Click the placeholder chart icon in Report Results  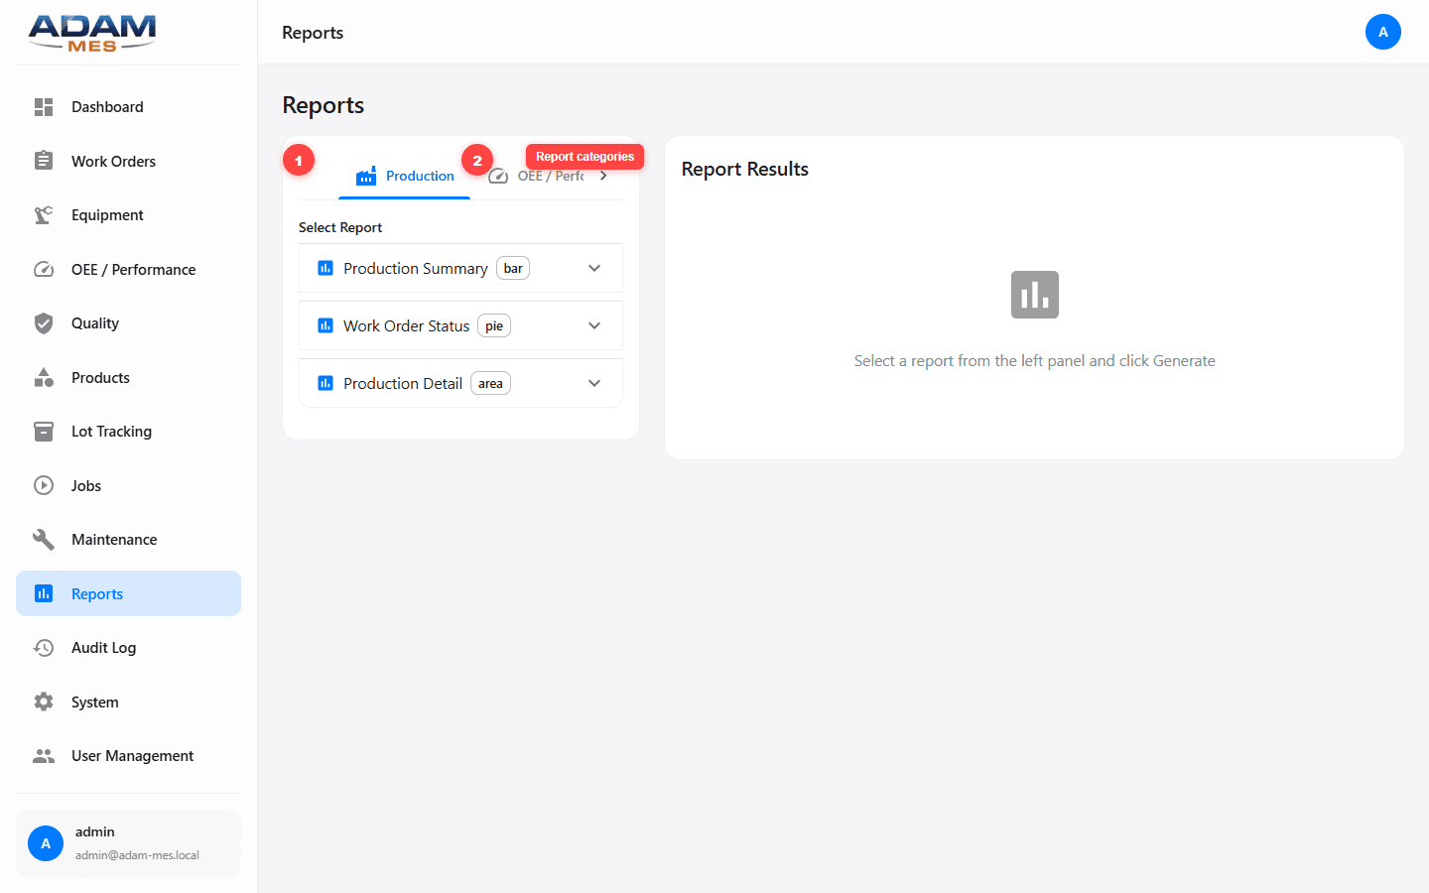click(1034, 295)
